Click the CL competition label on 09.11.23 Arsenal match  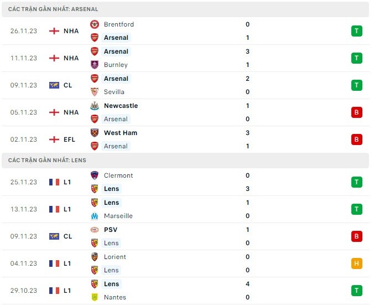(68, 85)
